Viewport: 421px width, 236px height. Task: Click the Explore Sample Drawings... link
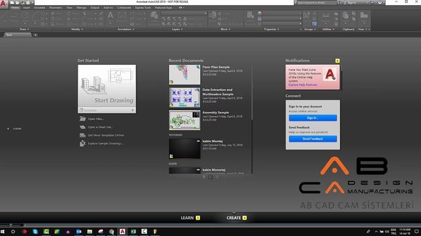(x=105, y=144)
